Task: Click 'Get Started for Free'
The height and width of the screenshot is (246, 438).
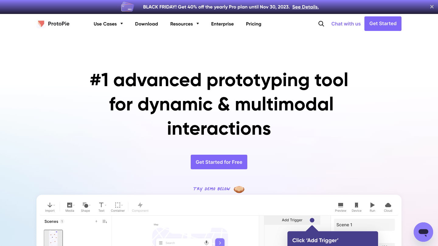Action: click(x=219, y=162)
